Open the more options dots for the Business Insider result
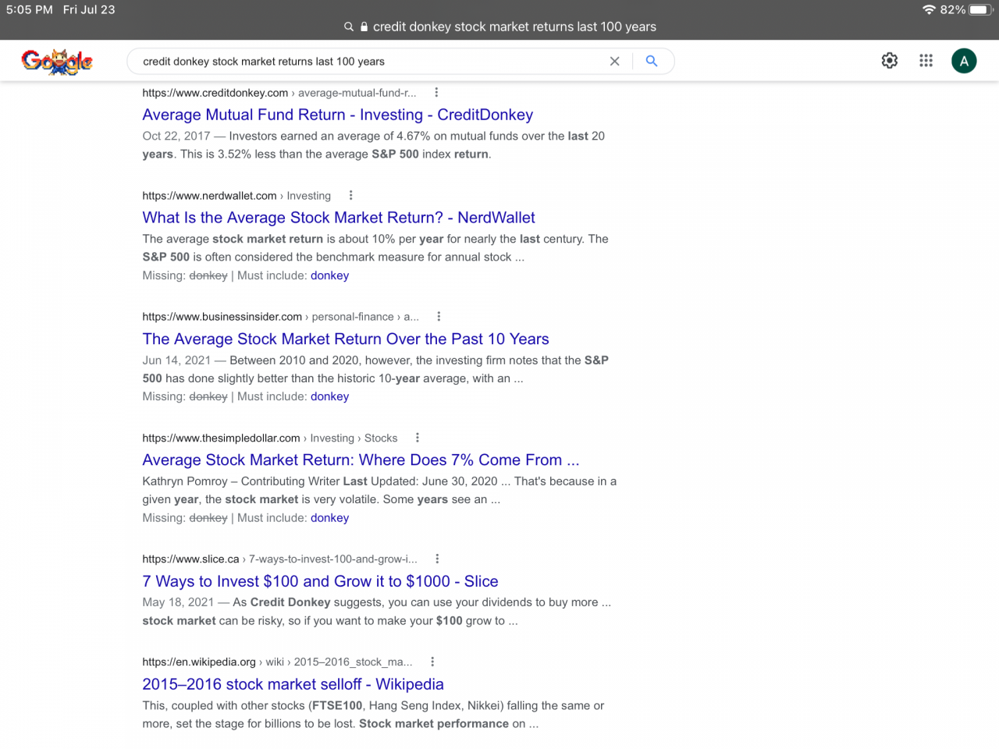The image size is (999, 749). [439, 316]
